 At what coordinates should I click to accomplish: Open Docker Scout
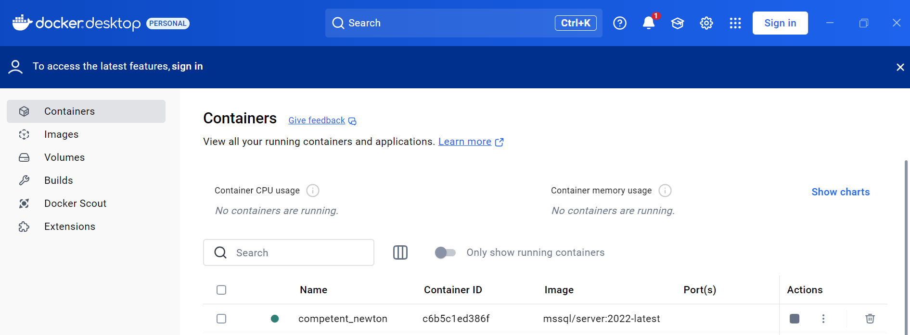[86, 203]
